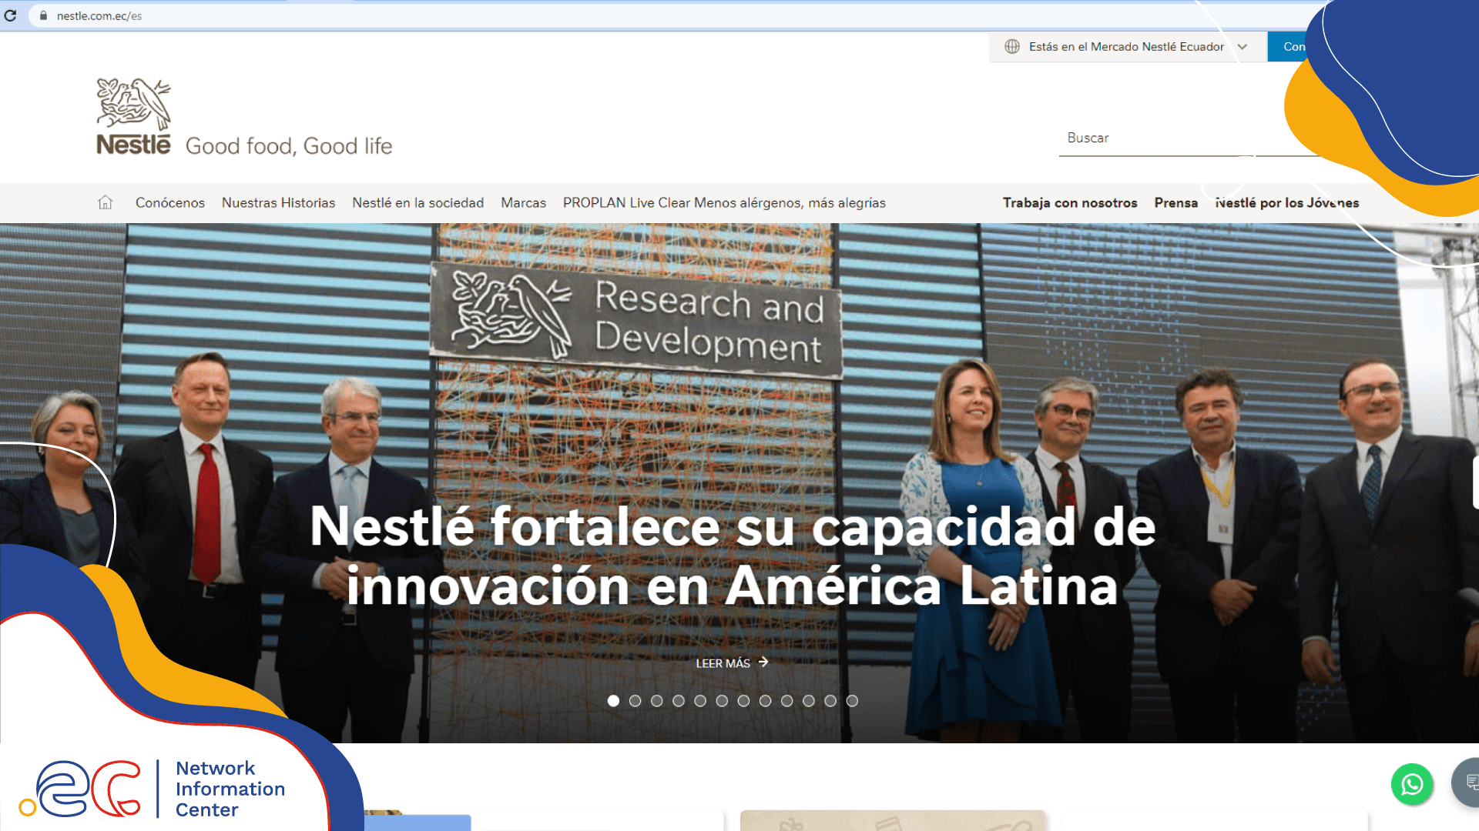
Task: Open Nestlé en la sociedad menu
Action: tap(418, 203)
